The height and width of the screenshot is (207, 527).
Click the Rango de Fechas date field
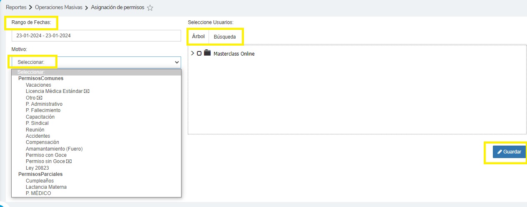(x=96, y=36)
